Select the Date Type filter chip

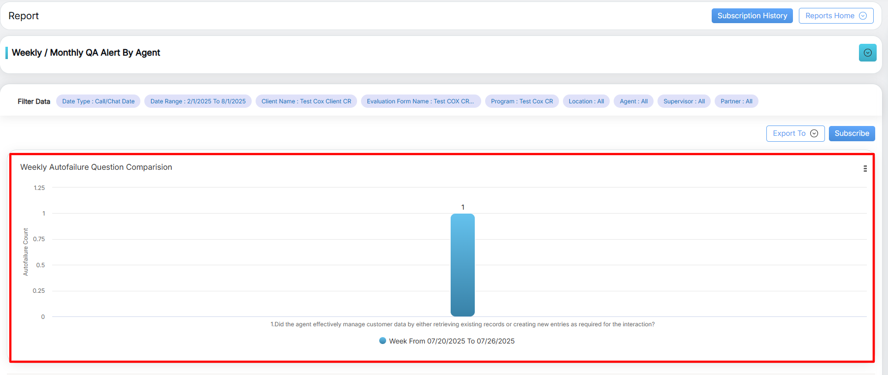click(x=98, y=101)
